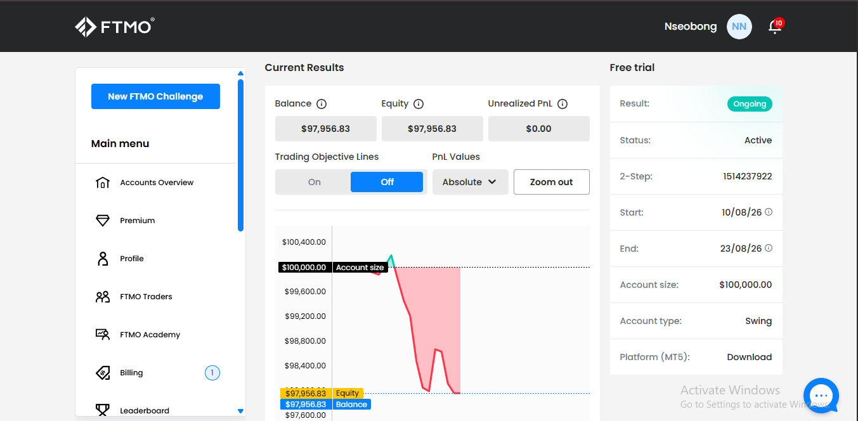Click Download link for Platform MT5
The height and width of the screenshot is (421, 858).
click(750, 357)
